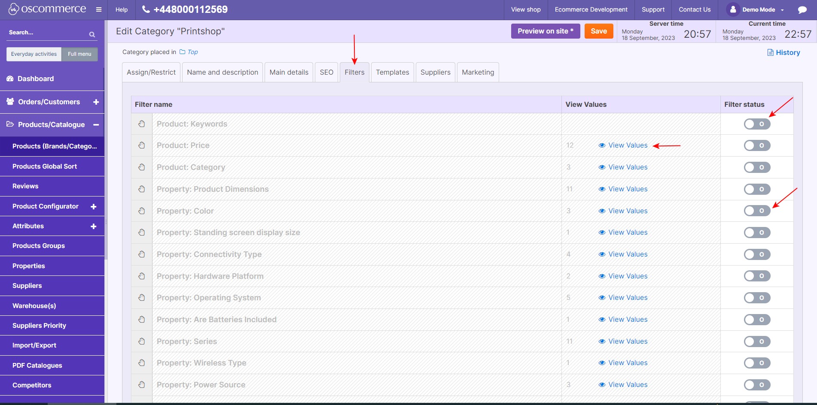
Task: Grab drag handle for Property: Operating System
Action: coord(142,297)
